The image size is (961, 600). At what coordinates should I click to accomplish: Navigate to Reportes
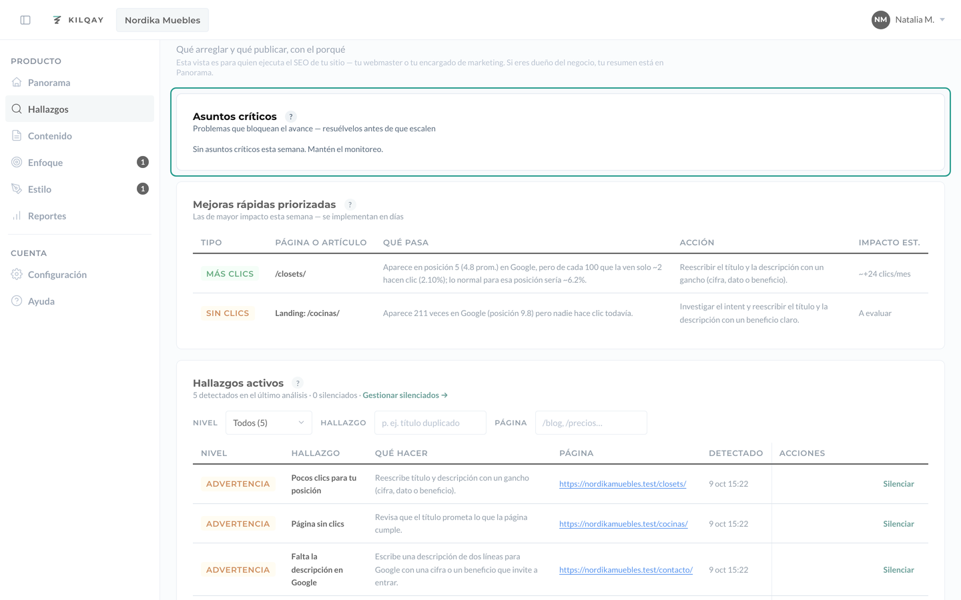(x=79, y=216)
